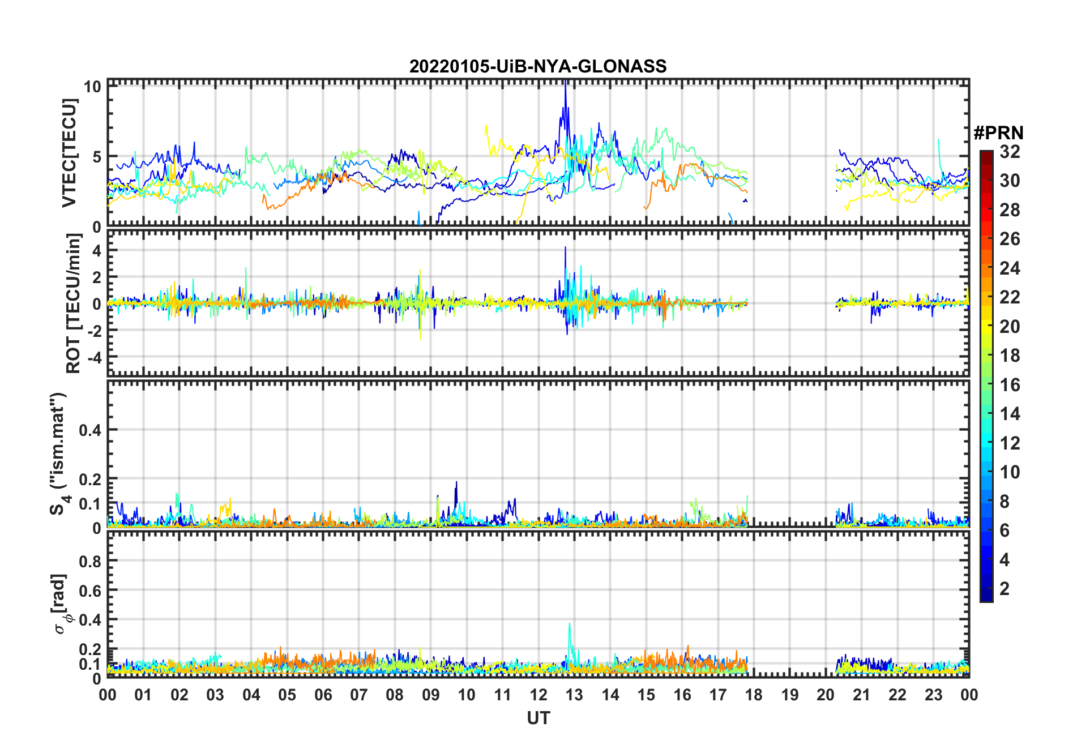1077x753 pixels.
Task: Click the VTEC axis tick label 10
Action: 92,86
